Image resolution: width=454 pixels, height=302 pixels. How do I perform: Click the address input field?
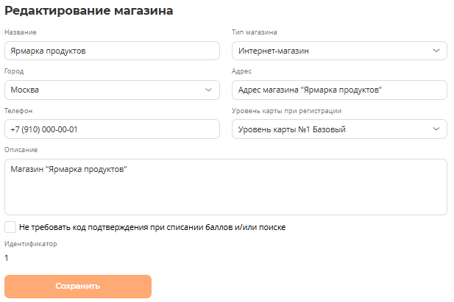pyautogui.click(x=338, y=90)
